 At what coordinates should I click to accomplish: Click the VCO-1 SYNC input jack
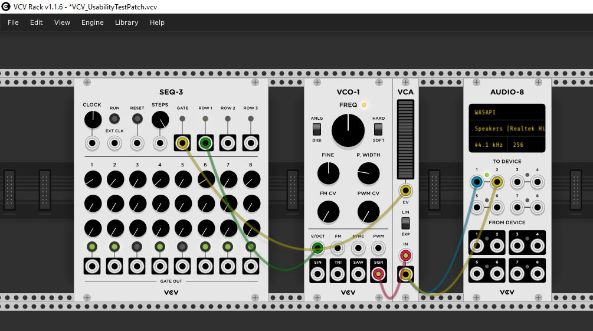point(358,248)
